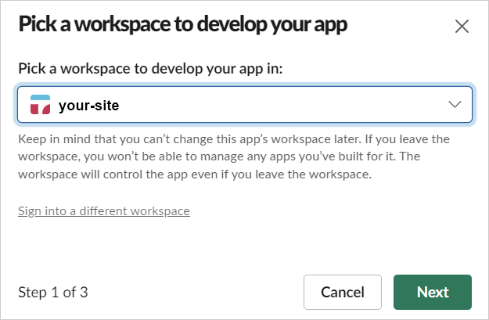The height and width of the screenshot is (320, 489).
Task: Click the 'Step 1 of 3' indicator
Action: point(52,293)
